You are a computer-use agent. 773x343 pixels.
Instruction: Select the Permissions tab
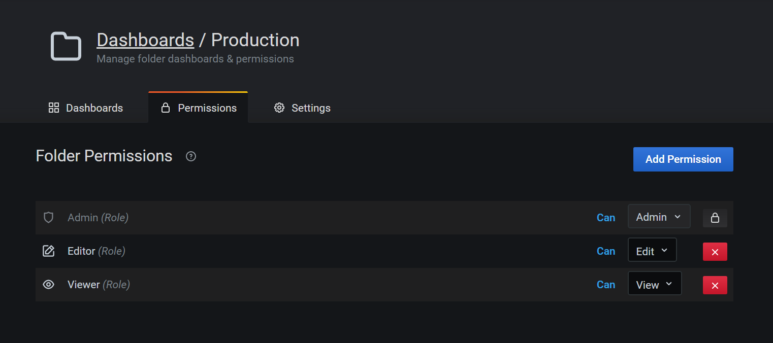(x=207, y=108)
